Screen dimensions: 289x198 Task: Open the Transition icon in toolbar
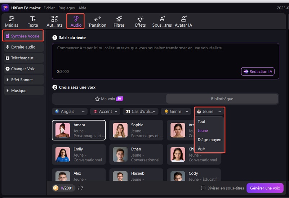[97, 21]
